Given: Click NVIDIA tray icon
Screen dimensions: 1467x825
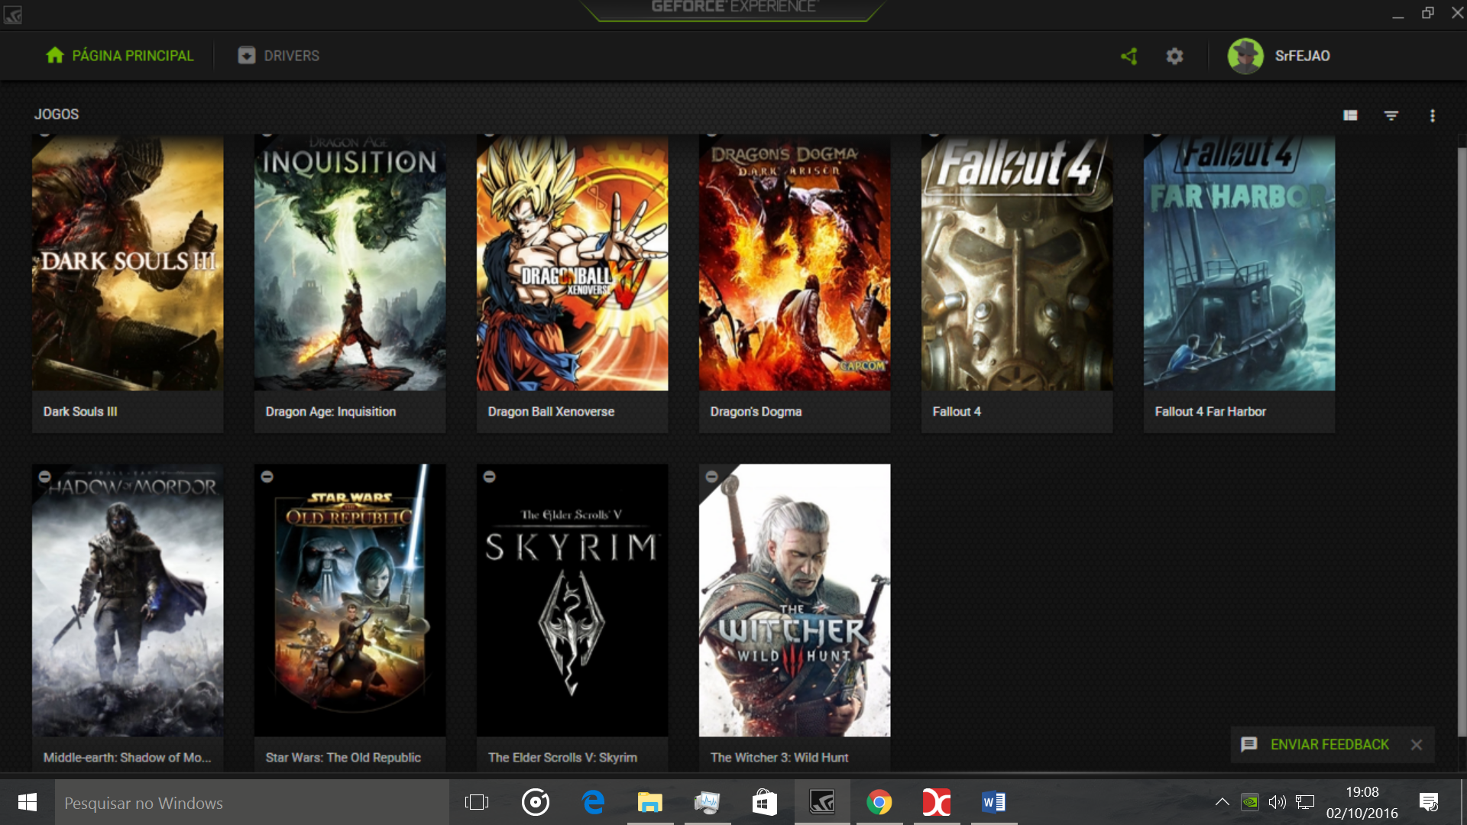Looking at the screenshot, I should pyautogui.click(x=1250, y=802).
